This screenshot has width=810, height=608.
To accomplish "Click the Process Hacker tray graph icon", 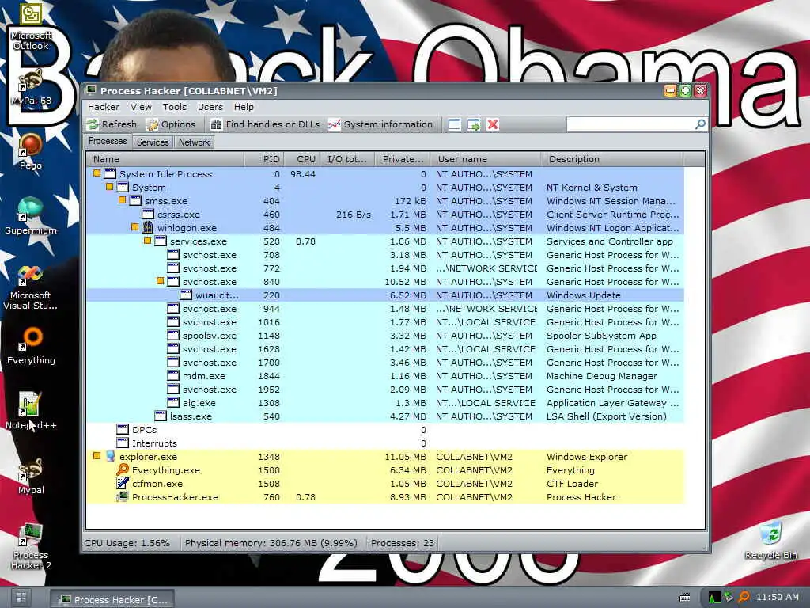I will tap(714, 597).
